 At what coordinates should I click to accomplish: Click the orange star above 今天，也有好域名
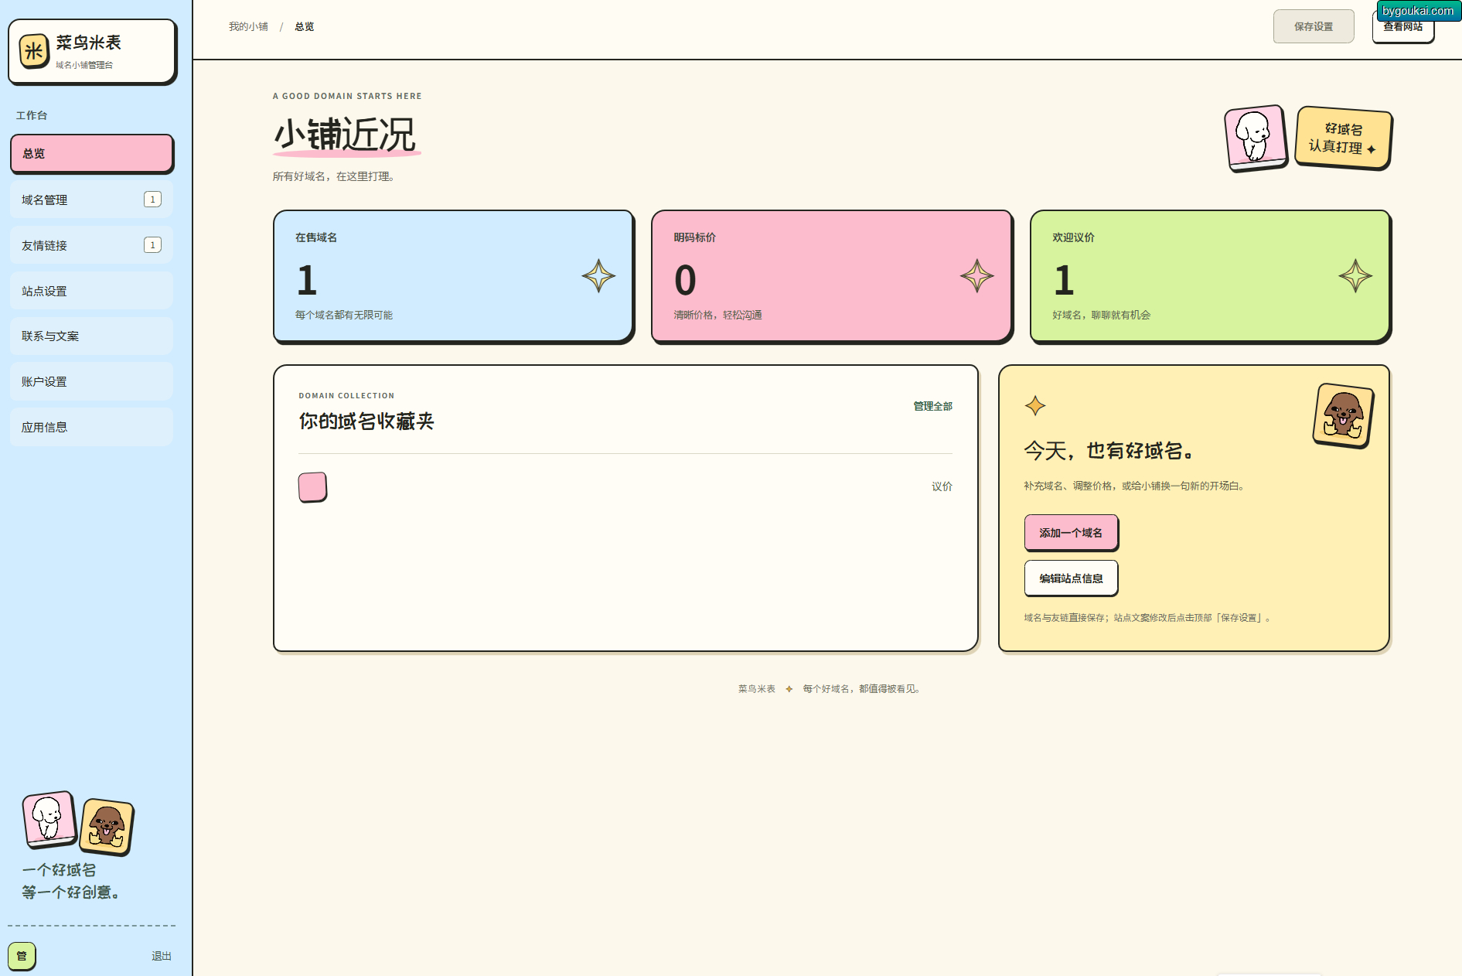(x=1035, y=405)
